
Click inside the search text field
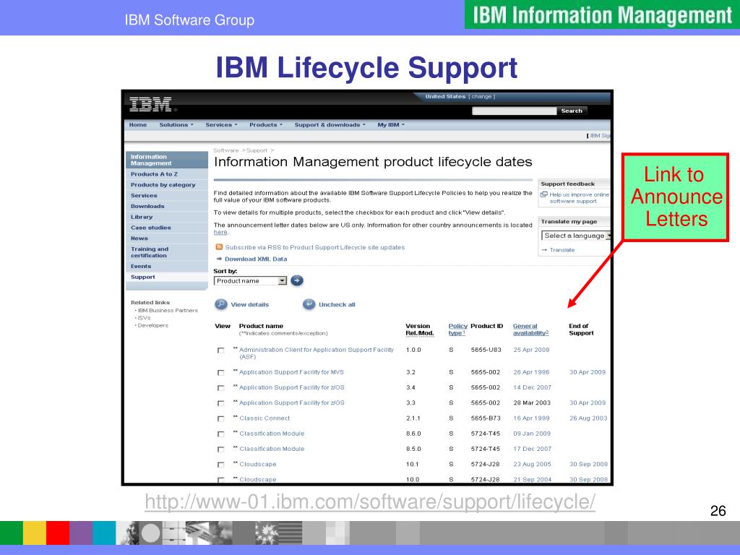pyautogui.click(x=514, y=111)
